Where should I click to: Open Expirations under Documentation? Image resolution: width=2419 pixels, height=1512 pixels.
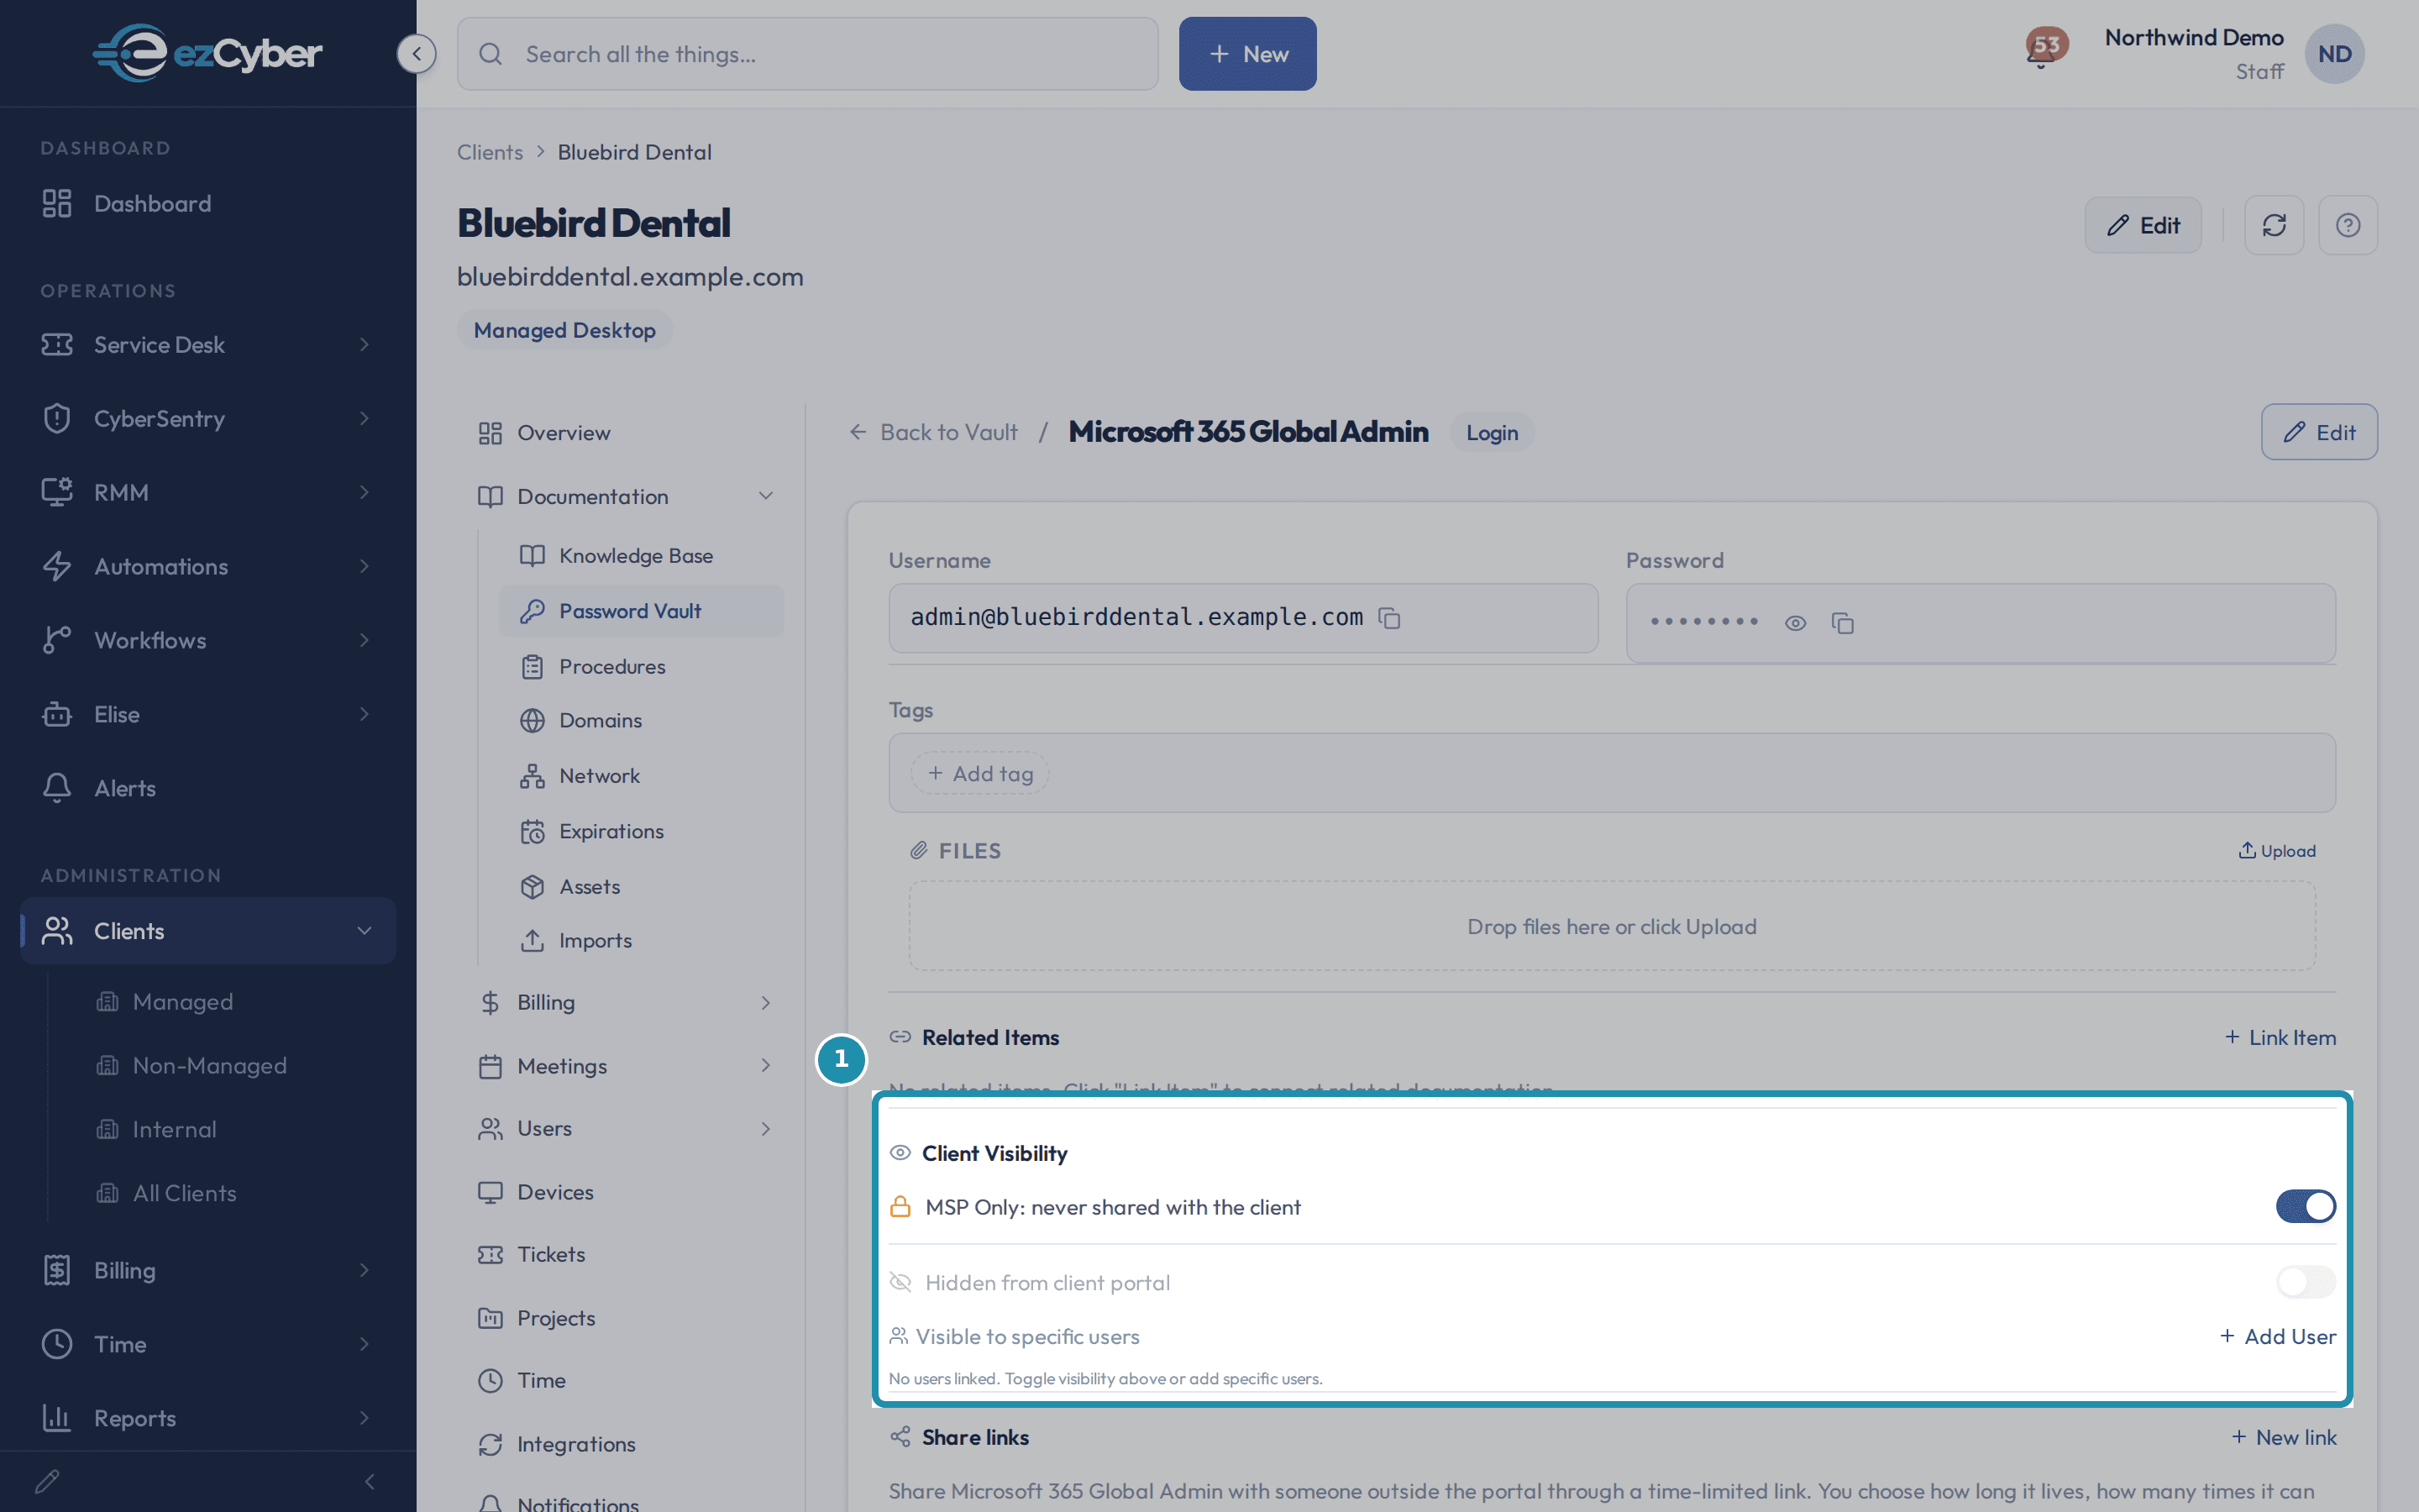click(642, 831)
